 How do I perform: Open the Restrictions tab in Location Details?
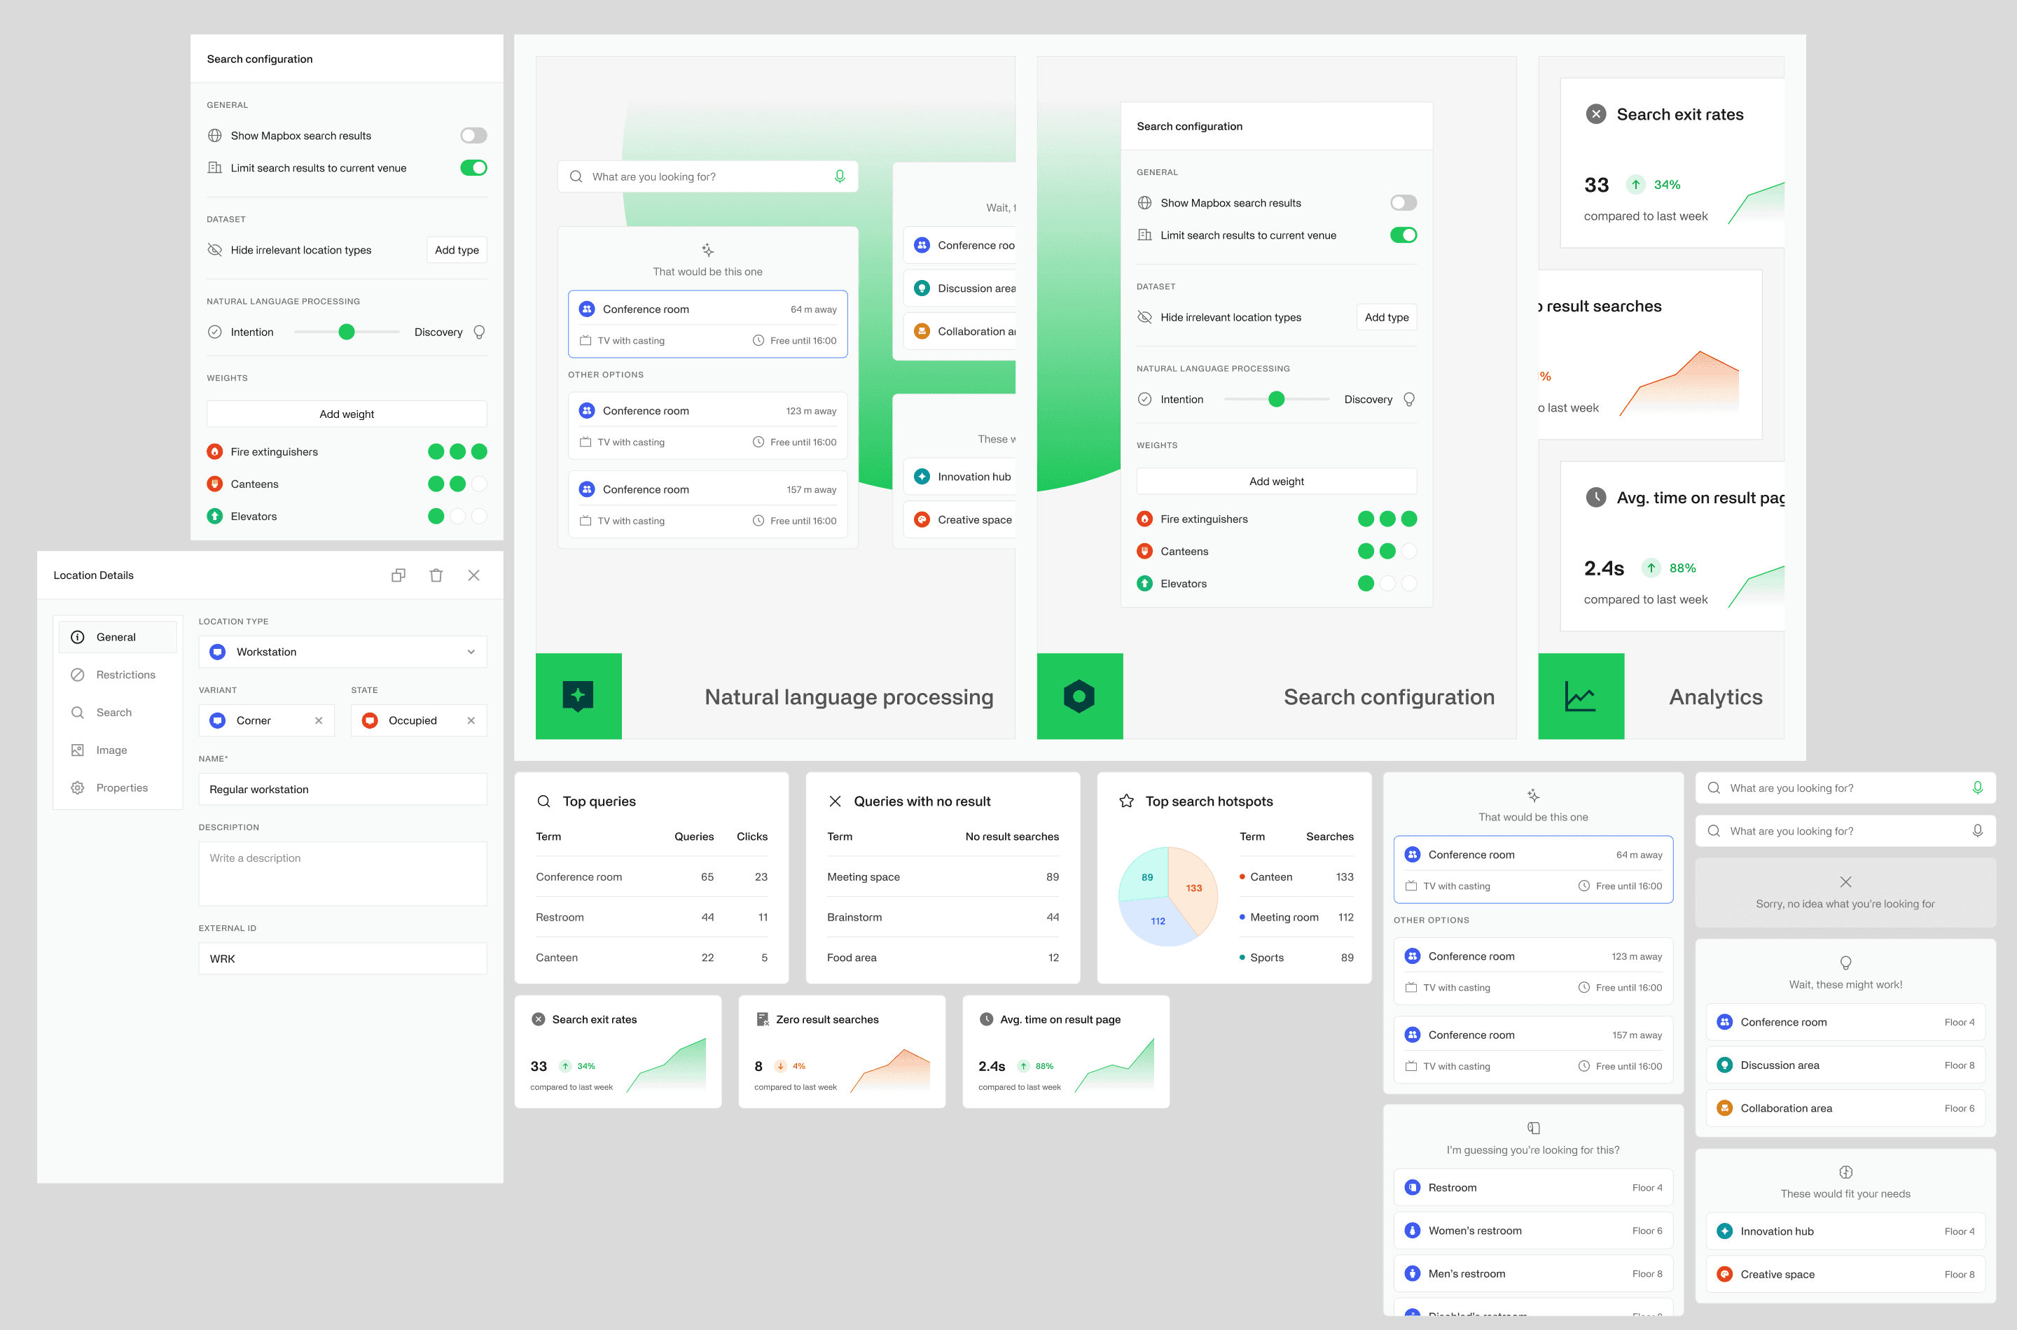point(125,674)
